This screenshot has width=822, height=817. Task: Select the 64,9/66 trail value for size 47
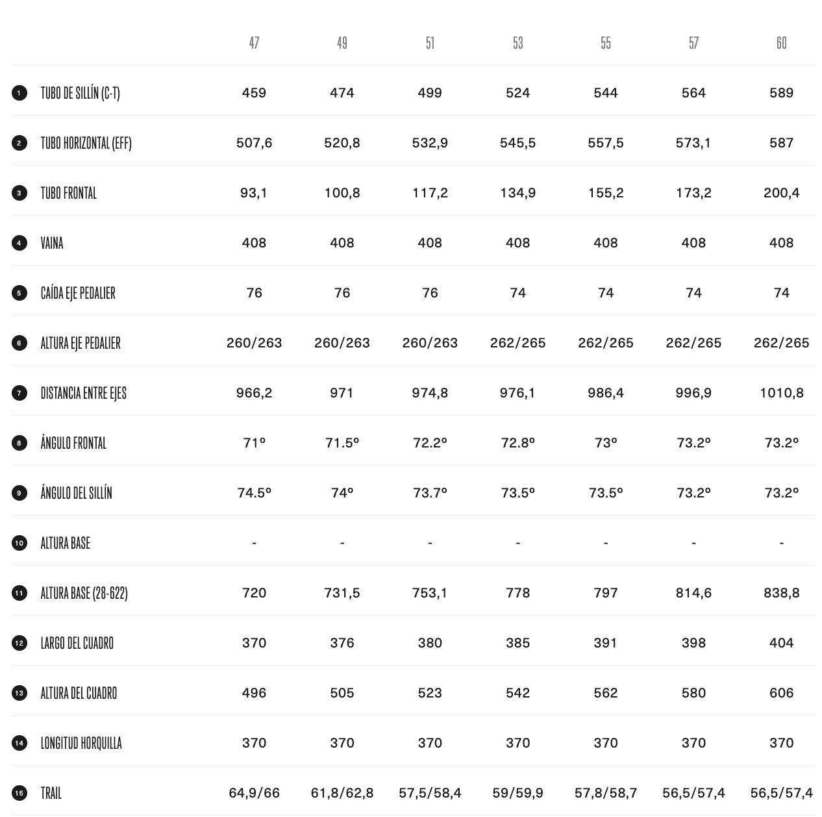coord(254,793)
